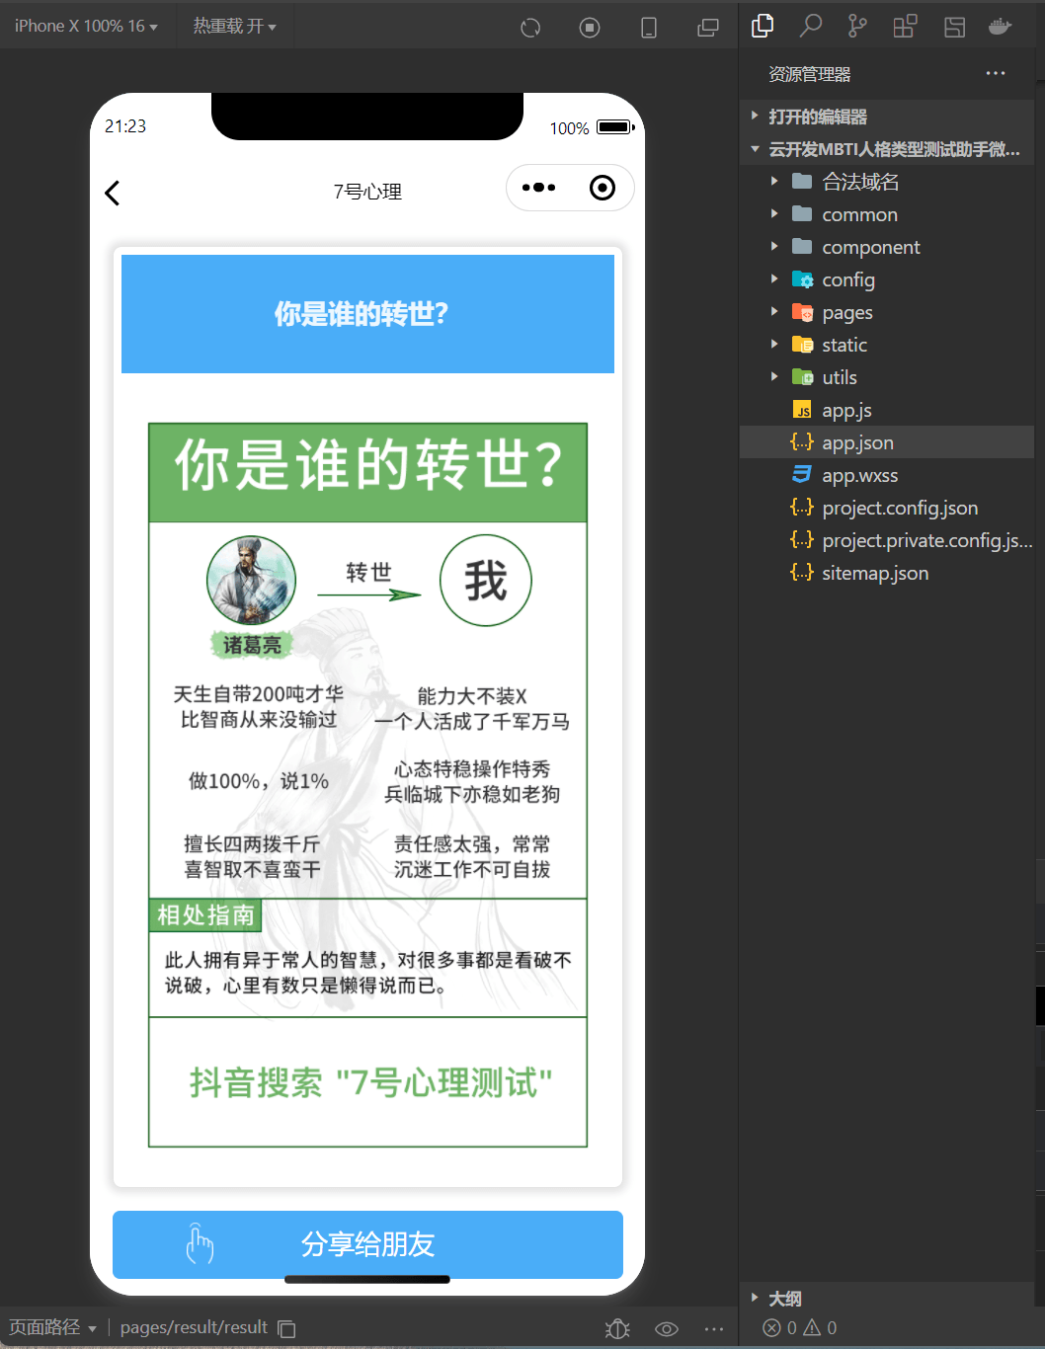Click the 7号心理 page title
Image resolution: width=1045 pixels, height=1349 pixels.
(367, 192)
